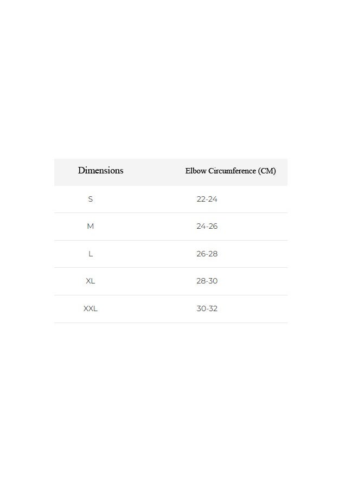Select the S size cell
The width and height of the screenshot is (358, 490).
91,199
